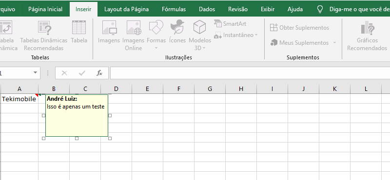Screen dimensions: 390x180
Task: Click the formula bar Enter checkmark
Action: [82, 73]
